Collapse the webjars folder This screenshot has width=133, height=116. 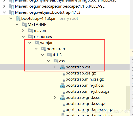point(30,43)
